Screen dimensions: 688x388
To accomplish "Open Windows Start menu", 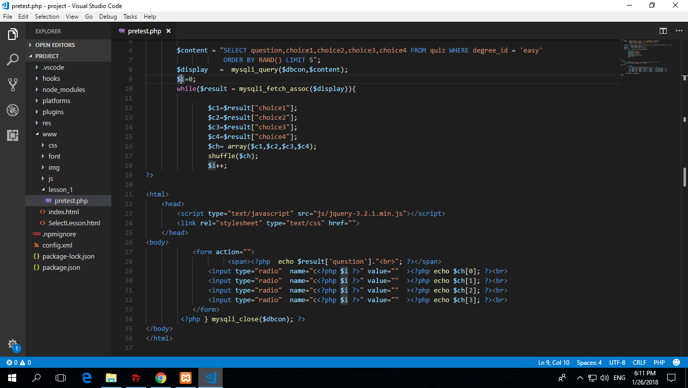I will coord(12,377).
